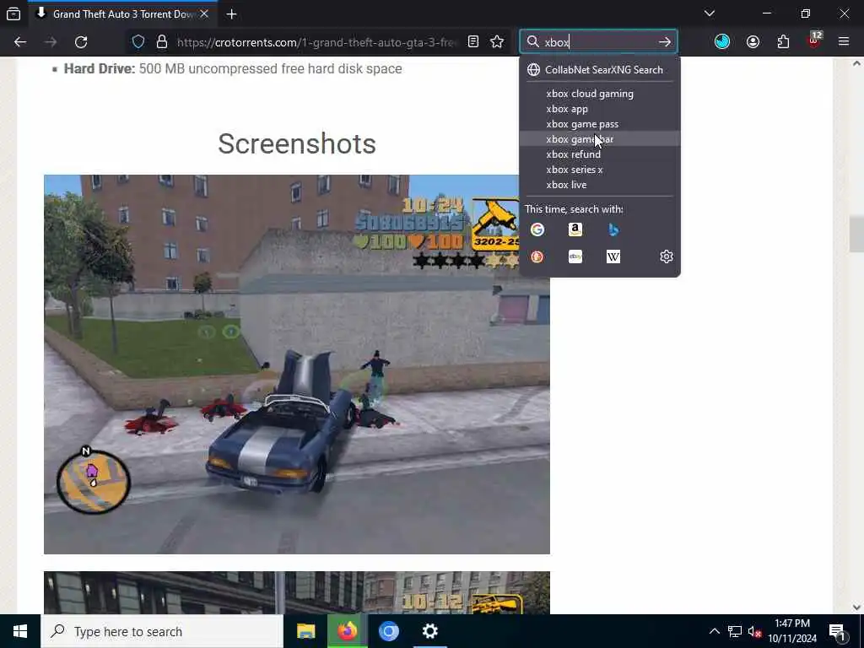Open the uBlock extension with 12 badge
Image resolution: width=864 pixels, height=648 pixels.
[814, 40]
